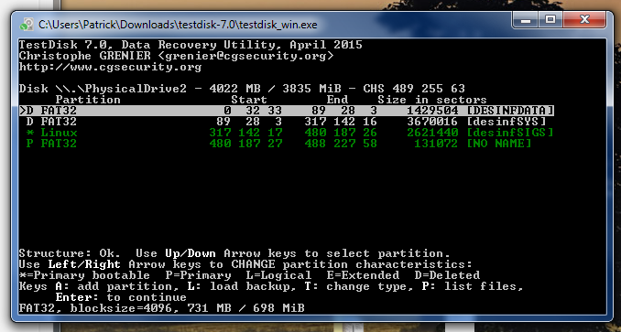The width and height of the screenshot is (621, 332).
Task: Click the TestDisk 7.0 Data Recovery Utility heading
Action: pyautogui.click(x=191, y=45)
